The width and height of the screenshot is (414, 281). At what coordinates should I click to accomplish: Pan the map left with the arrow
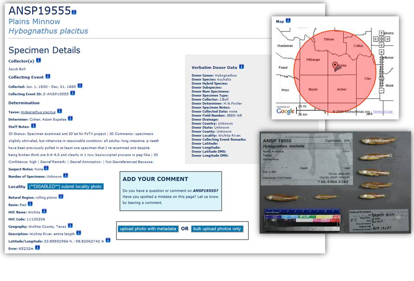click(376, 39)
